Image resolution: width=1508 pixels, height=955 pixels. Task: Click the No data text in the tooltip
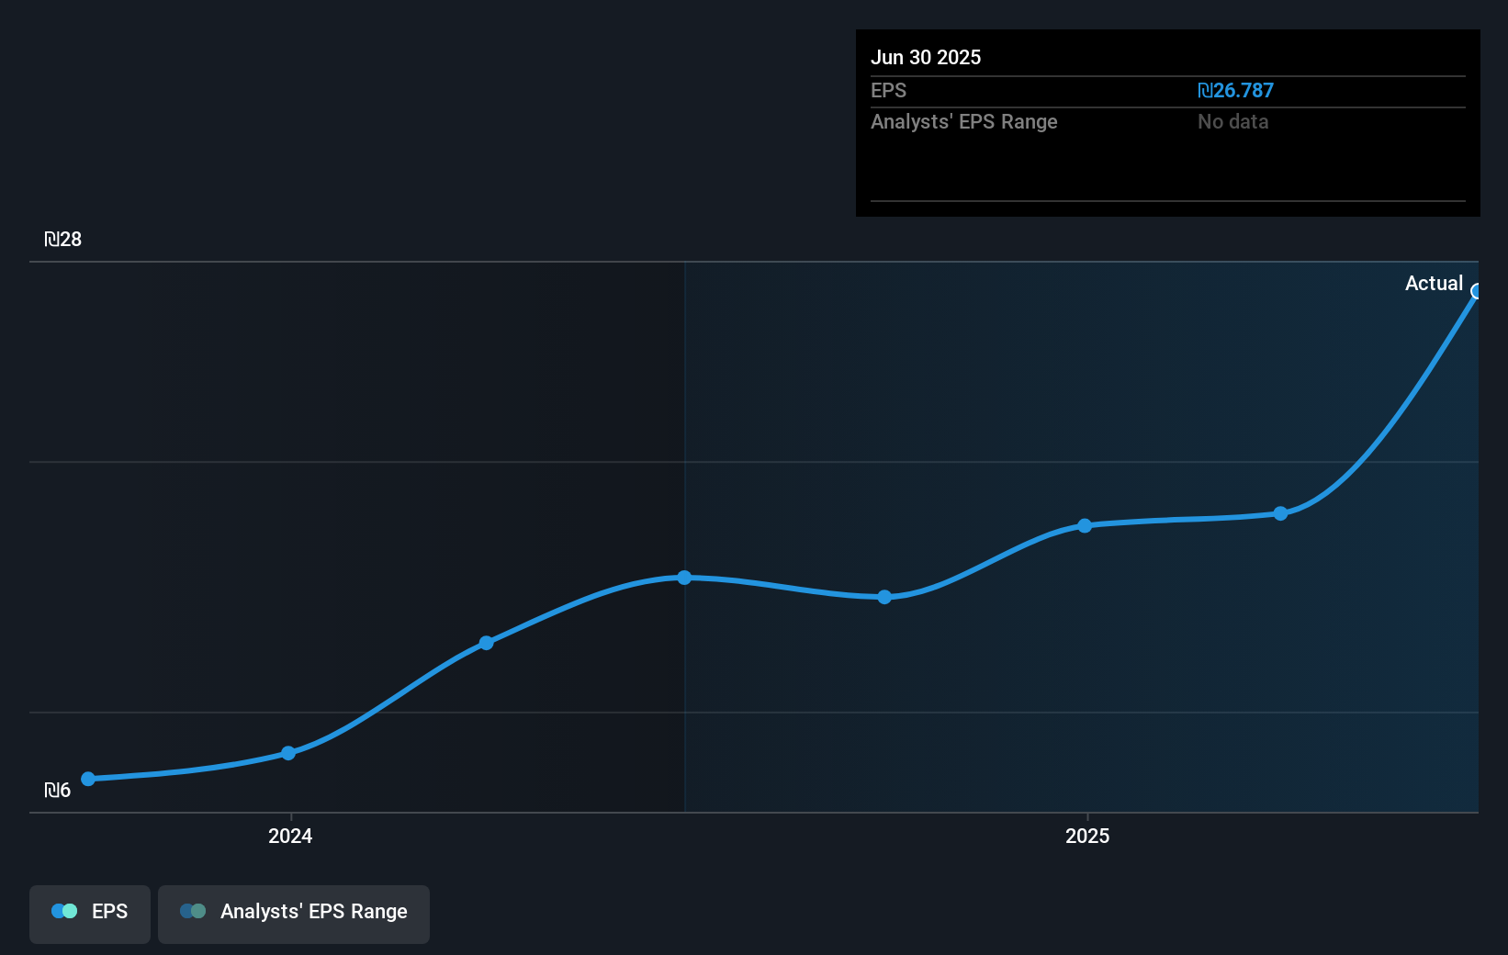[x=1232, y=121]
